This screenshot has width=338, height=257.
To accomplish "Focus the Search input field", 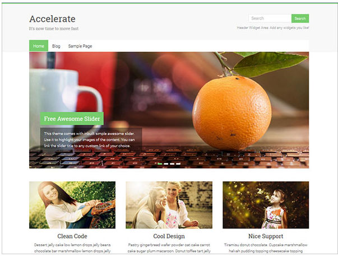I will pos(270,18).
